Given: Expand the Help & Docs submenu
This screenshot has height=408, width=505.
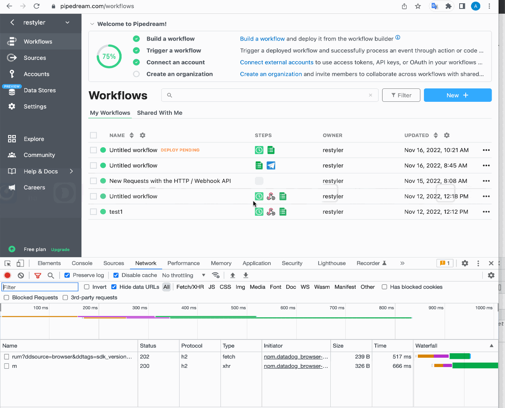Looking at the screenshot, I should click(71, 171).
